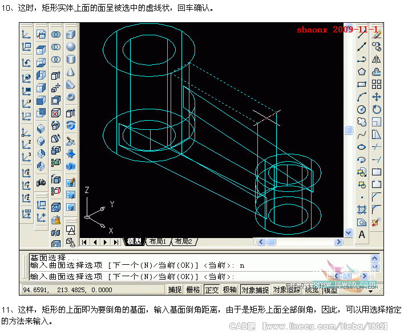This screenshot has height=336, width=404.
Task: Toggle 极轴 polar tracking
Action: pyautogui.click(x=229, y=290)
